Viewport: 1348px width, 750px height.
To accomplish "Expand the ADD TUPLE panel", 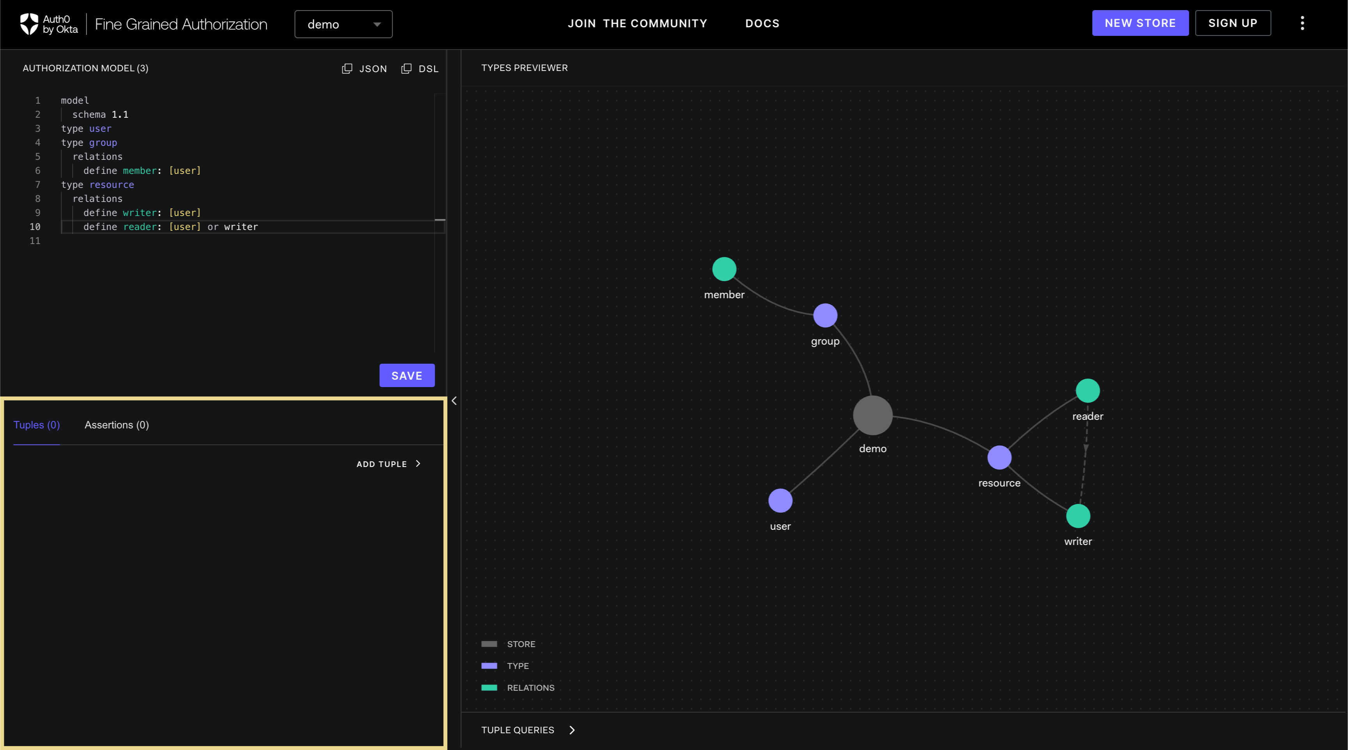I will (389, 464).
